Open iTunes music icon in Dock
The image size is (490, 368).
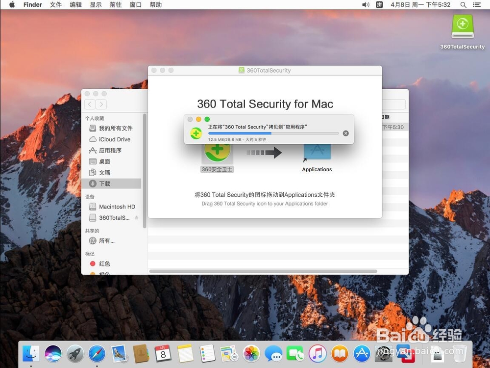pos(318,354)
